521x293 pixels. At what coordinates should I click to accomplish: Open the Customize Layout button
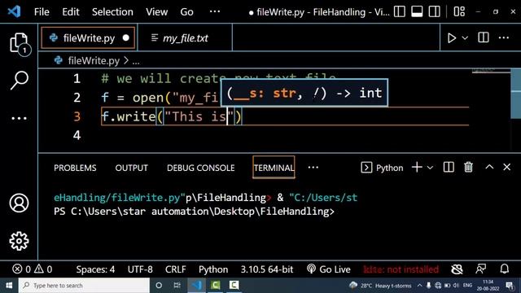[459, 11]
